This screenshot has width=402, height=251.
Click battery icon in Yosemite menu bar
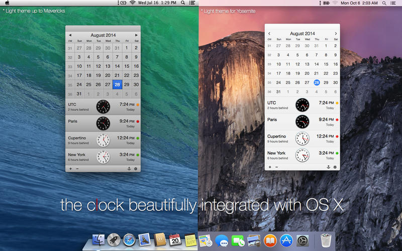tap(326, 3)
